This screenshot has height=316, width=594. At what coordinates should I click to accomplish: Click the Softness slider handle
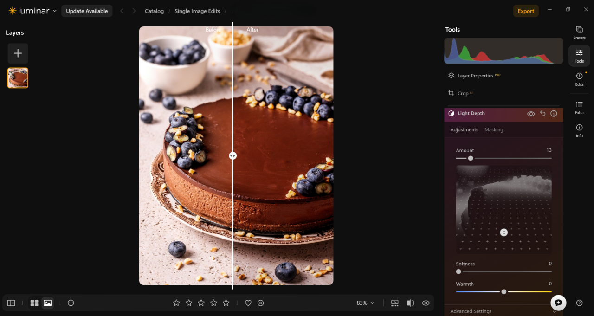458,271
